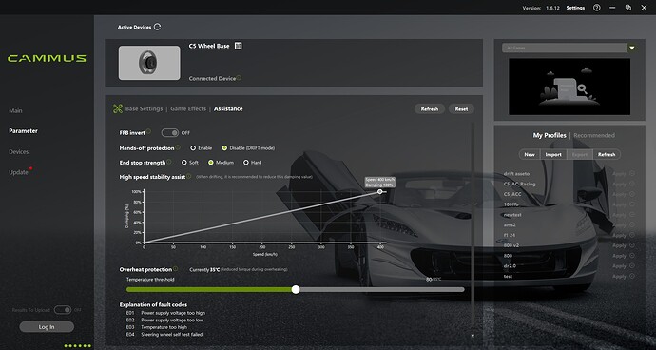Show info icon next to End stop strength
This screenshot has height=350, width=656.
click(x=168, y=162)
